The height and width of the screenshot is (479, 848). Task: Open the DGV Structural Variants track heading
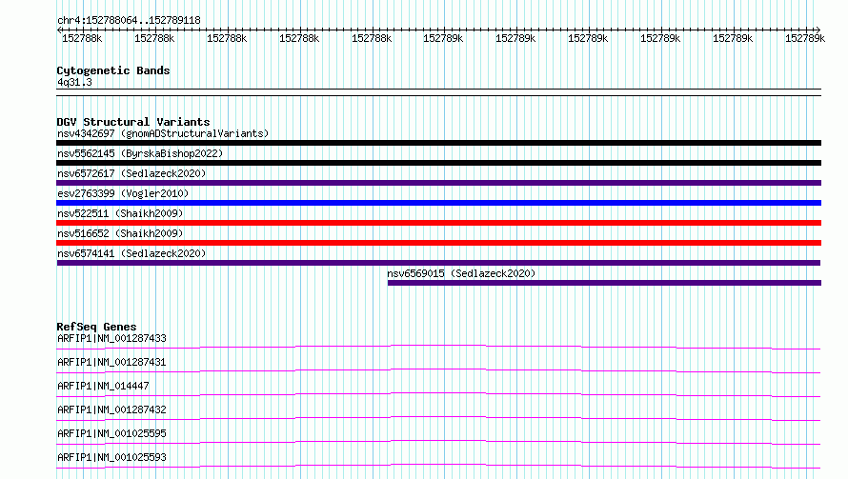(133, 122)
